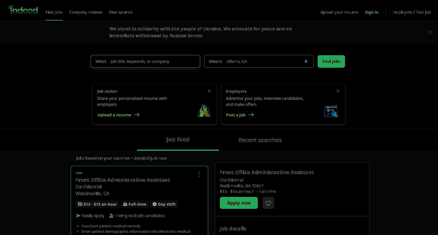Click the Apply now button

tap(239, 203)
